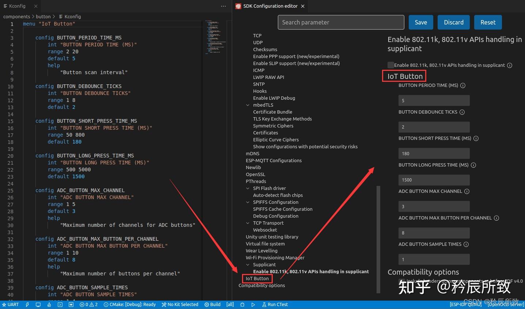Start Build, Flash and Monitor flame icon
525x309 pixels.
click(49, 304)
